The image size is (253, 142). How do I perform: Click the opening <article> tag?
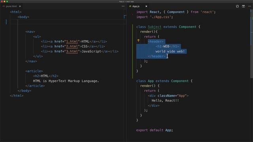pos(34,71)
